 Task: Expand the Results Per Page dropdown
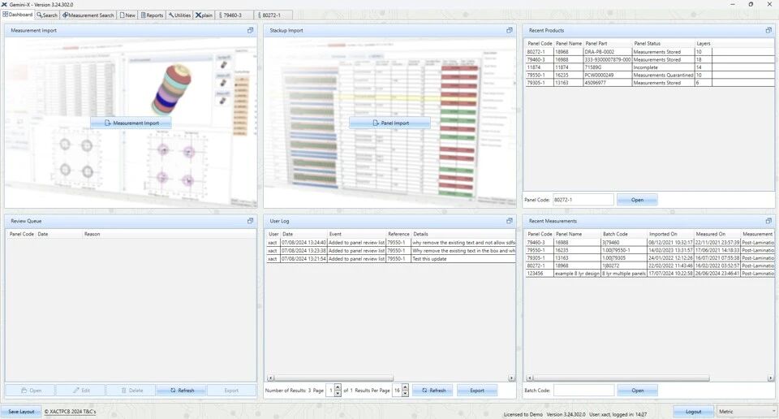tap(401, 391)
